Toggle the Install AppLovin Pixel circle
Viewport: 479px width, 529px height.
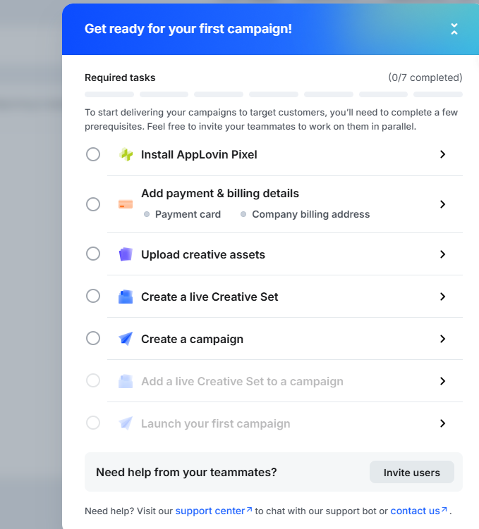point(93,154)
